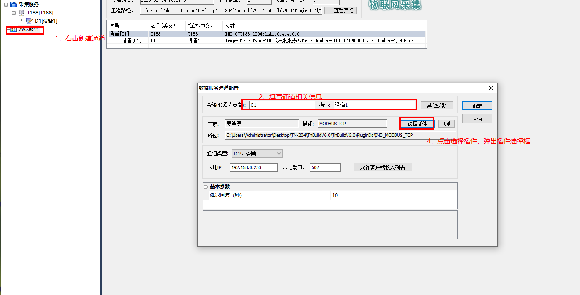Screen dimensions: 580x295
Task: Click the colorful 数据服务 grid icon
Action: tap(13, 30)
